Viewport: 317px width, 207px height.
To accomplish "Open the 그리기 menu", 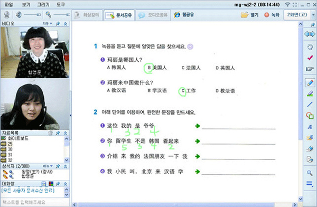I will (43, 4).
